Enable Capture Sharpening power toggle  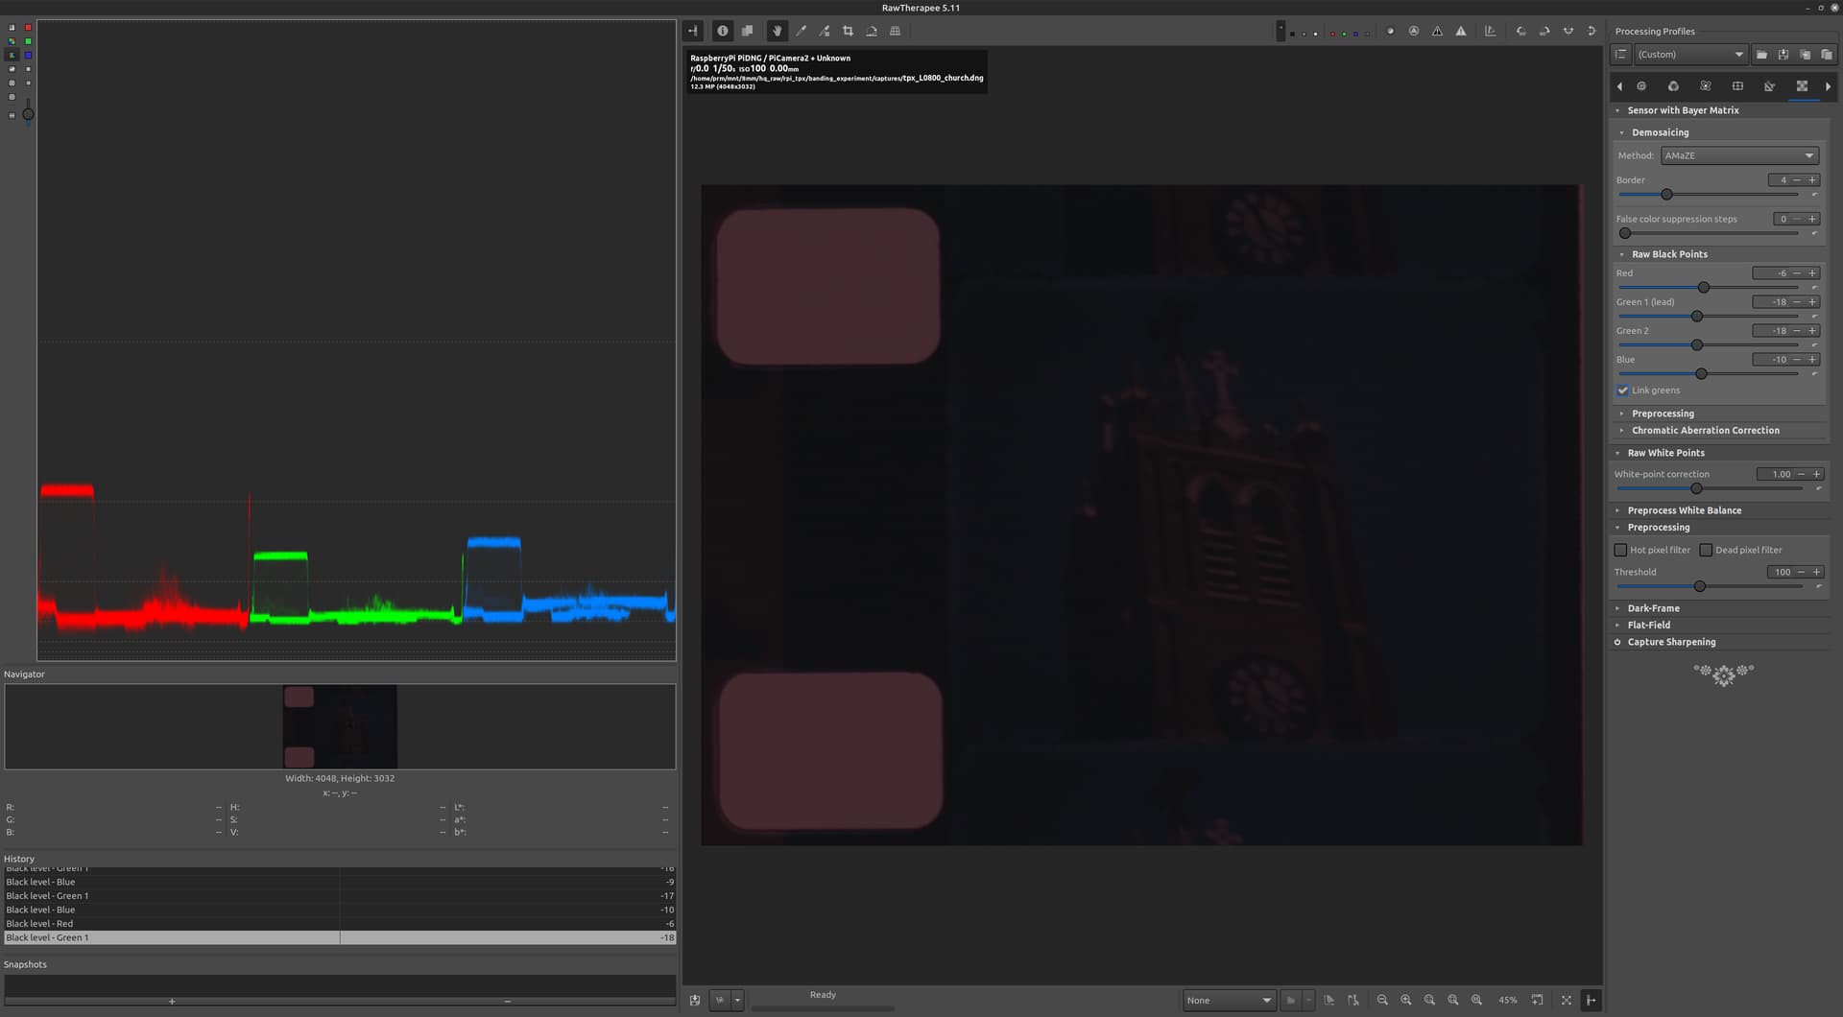1617,642
